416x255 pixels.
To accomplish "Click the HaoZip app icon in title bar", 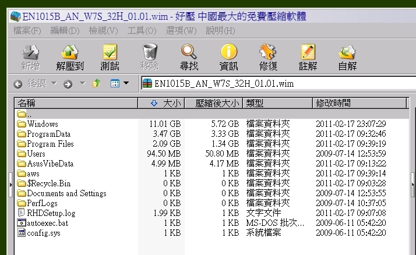I will tap(16, 16).
